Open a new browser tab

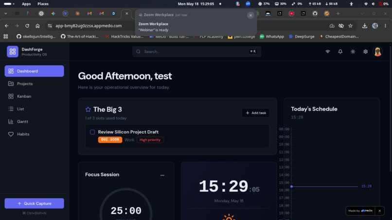(338, 14)
